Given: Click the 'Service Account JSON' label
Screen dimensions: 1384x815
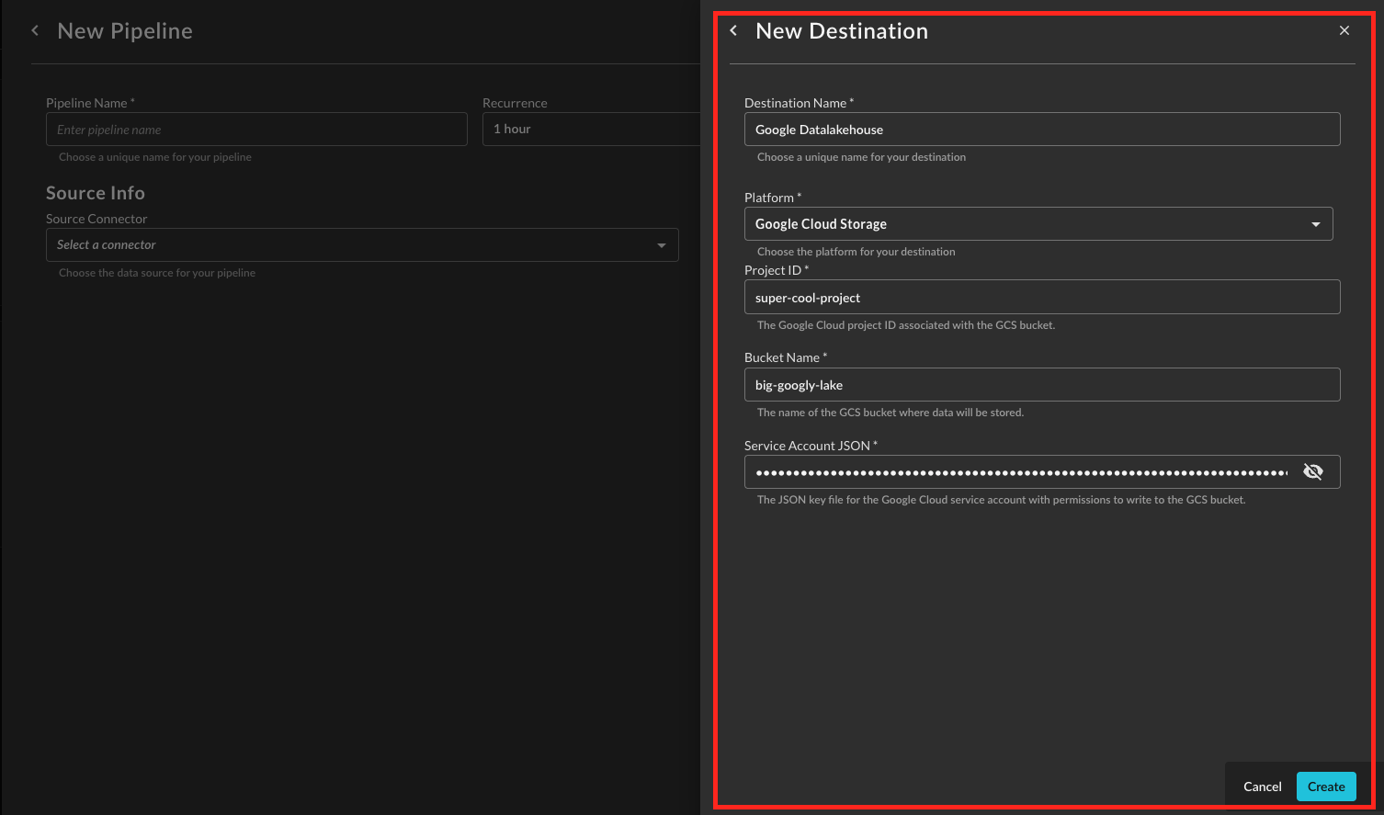Looking at the screenshot, I should tap(811, 446).
